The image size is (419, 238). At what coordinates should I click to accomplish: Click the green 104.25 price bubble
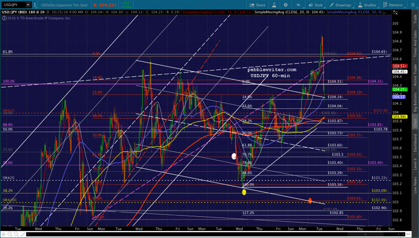click(399, 90)
